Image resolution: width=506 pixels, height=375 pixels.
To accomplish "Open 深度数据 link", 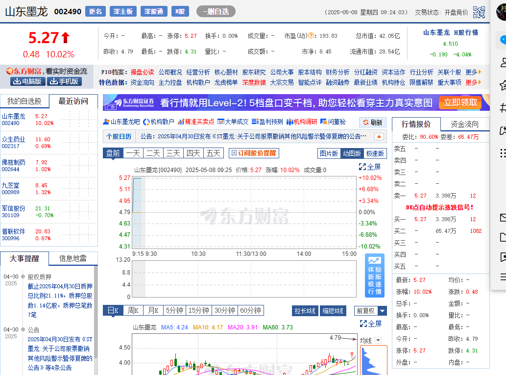I will (x=254, y=82).
